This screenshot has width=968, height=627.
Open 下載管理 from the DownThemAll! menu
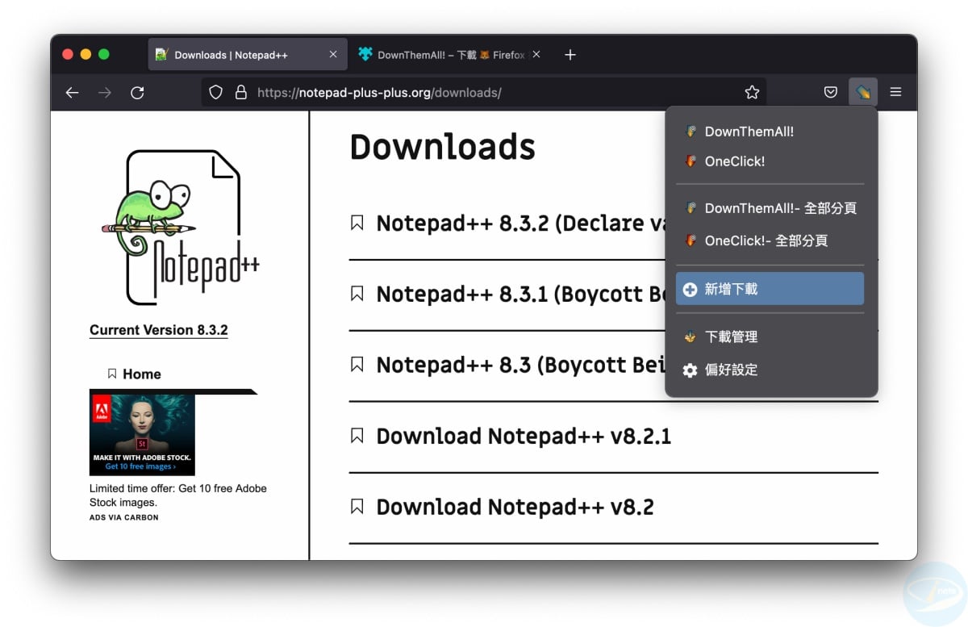pos(732,336)
